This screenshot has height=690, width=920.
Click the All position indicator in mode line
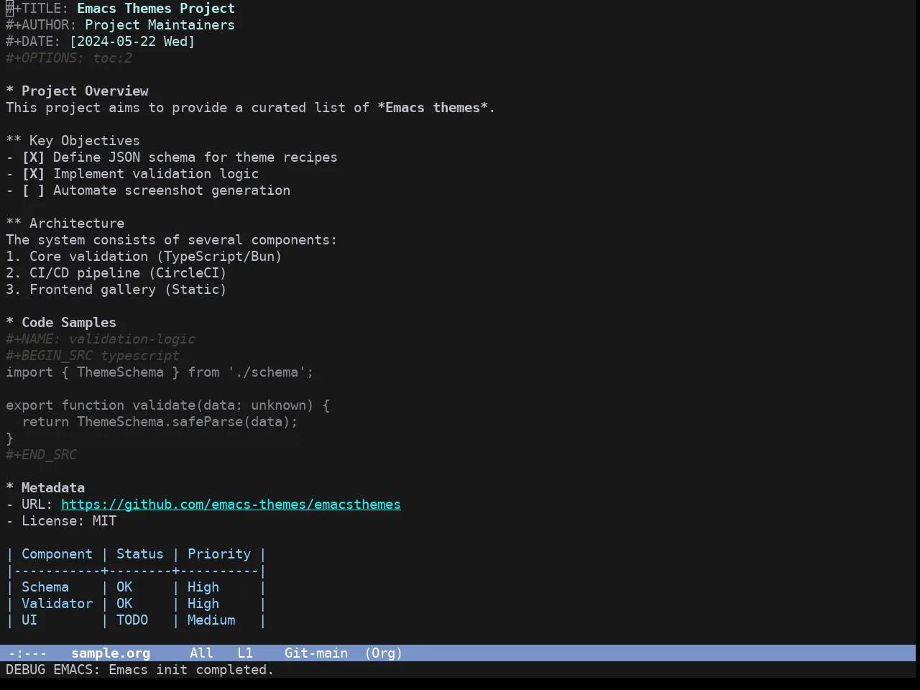point(201,653)
